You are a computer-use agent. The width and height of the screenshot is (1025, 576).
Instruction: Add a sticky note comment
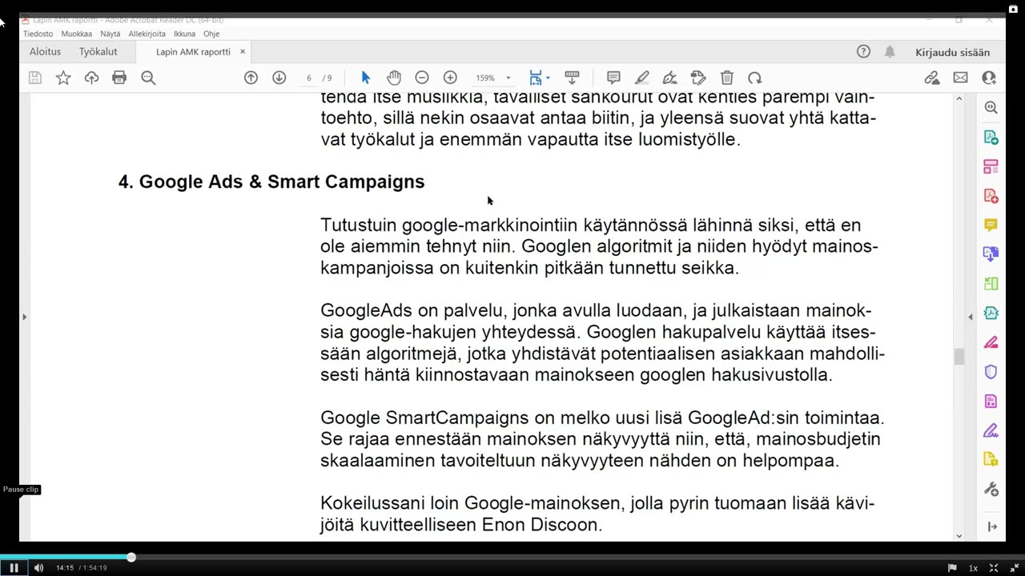click(x=613, y=78)
